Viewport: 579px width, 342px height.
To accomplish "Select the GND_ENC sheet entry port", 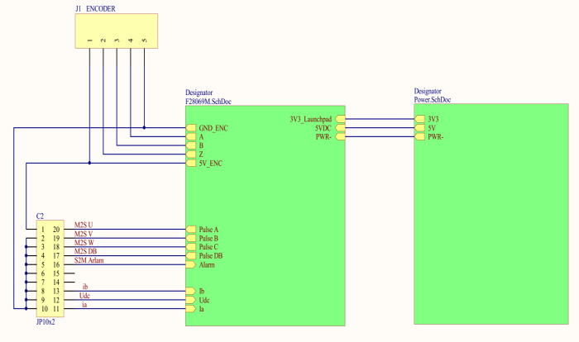I will [x=191, y=128].
